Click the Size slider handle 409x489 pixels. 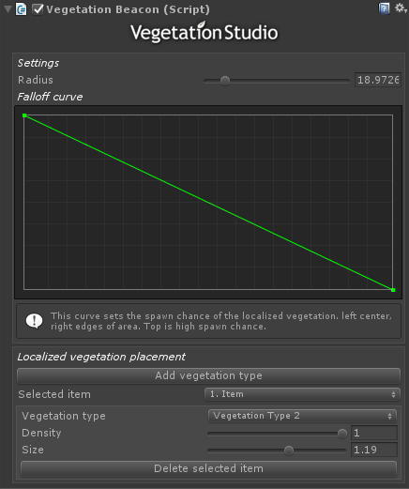[289, 451]
